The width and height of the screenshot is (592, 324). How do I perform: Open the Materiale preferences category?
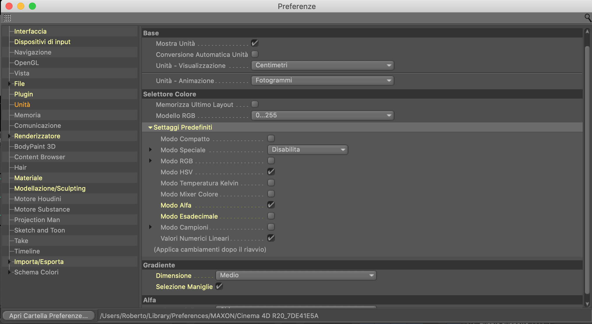click(28, 178)
